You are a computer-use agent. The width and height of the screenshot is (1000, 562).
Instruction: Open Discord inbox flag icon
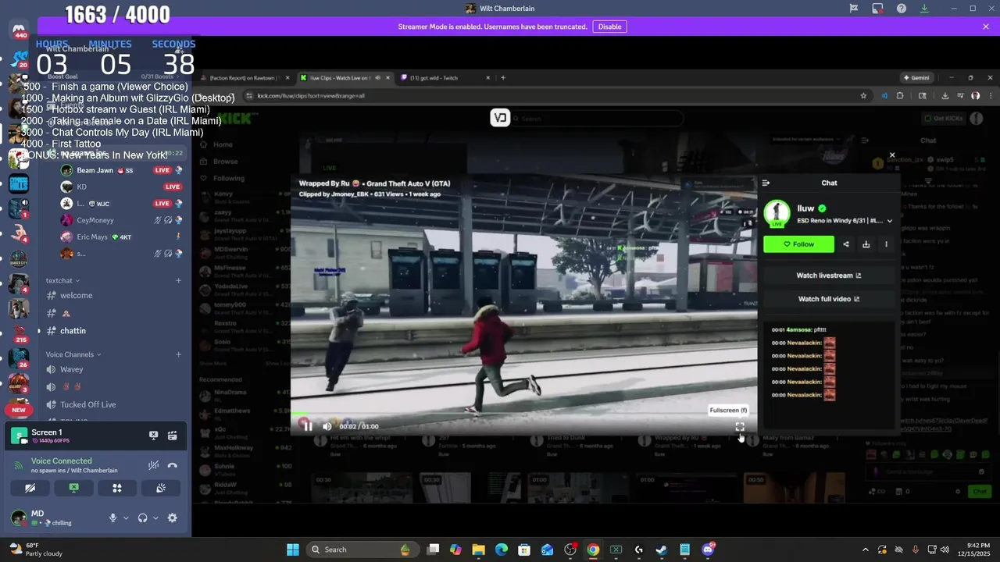(854, 9)
